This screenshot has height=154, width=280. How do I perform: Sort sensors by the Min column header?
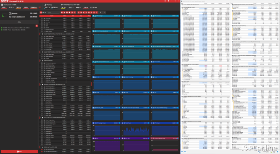pyautogui.click(x=73, y=16)
